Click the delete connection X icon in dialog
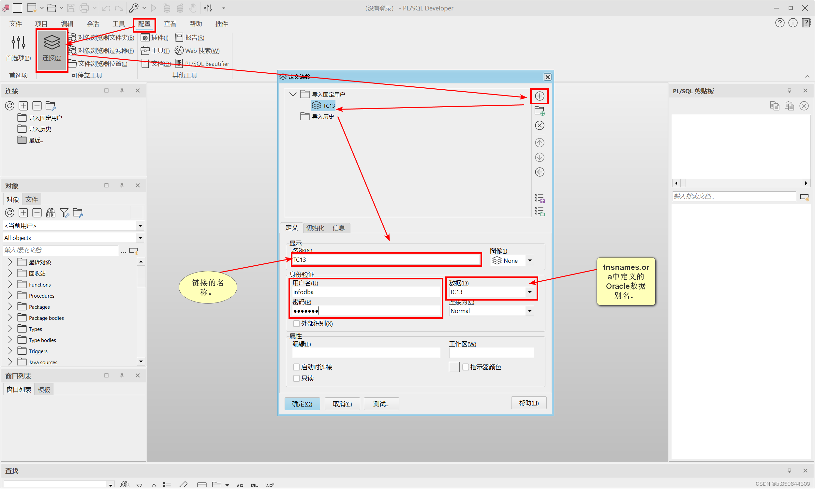The height and width of the screenshot is (489, 815). coord(539,126)
